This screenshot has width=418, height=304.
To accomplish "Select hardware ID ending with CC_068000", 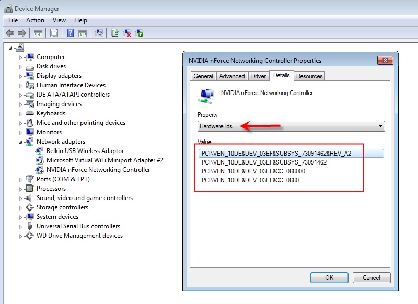I will click(253, 171).
